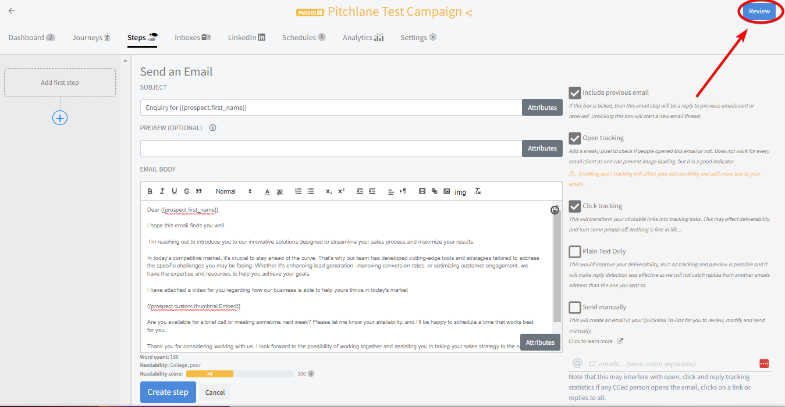
Task: Open the external link icon by 'Click to learn more'
Action: 620,341
